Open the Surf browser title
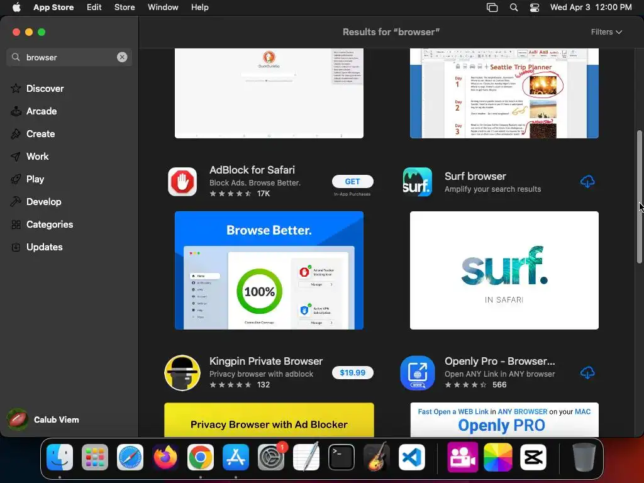 click(475, 176)
